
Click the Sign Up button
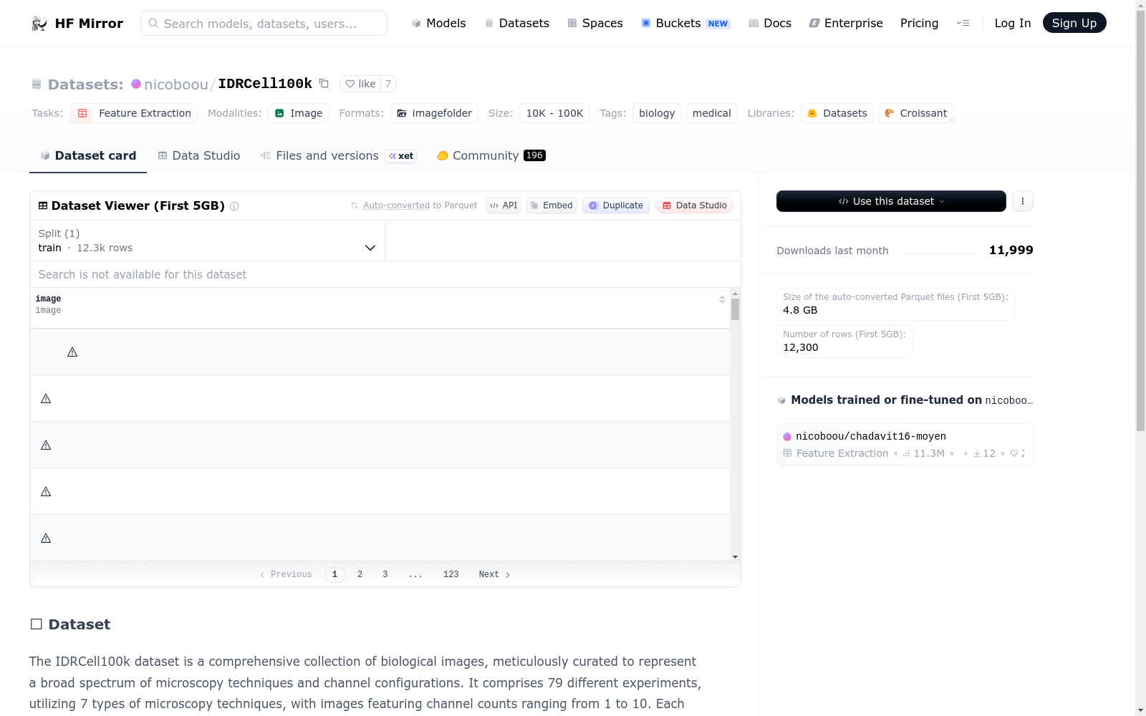coord(1074,23)
